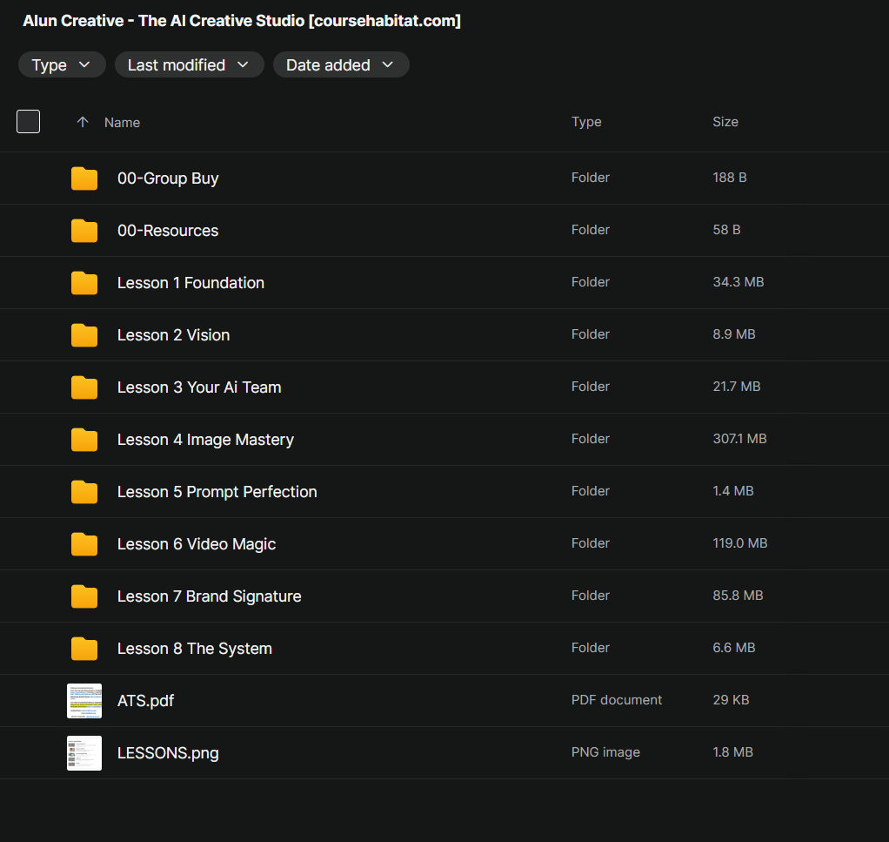This screenshot has width=889, height=842.
Task: Expand the Last modified filter dropdown
Action: 189,65
